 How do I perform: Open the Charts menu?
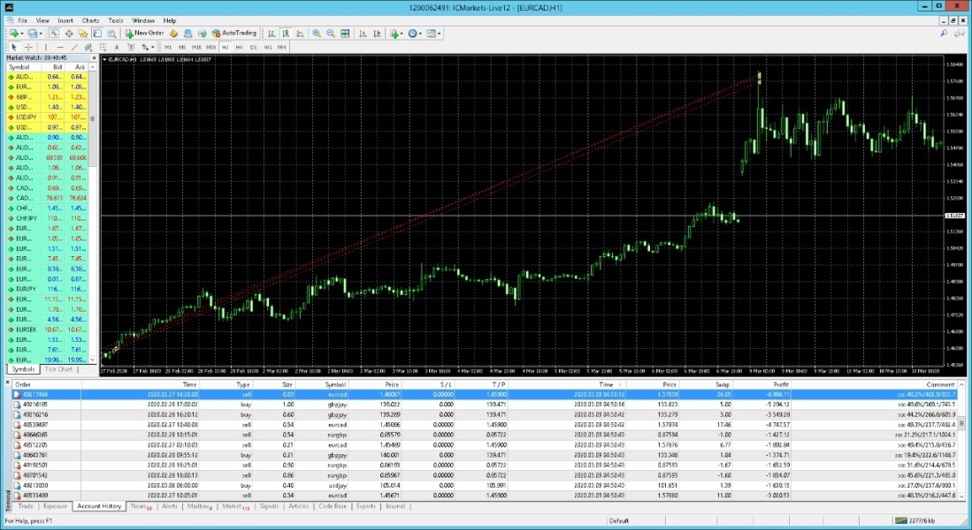coord(90,19)
